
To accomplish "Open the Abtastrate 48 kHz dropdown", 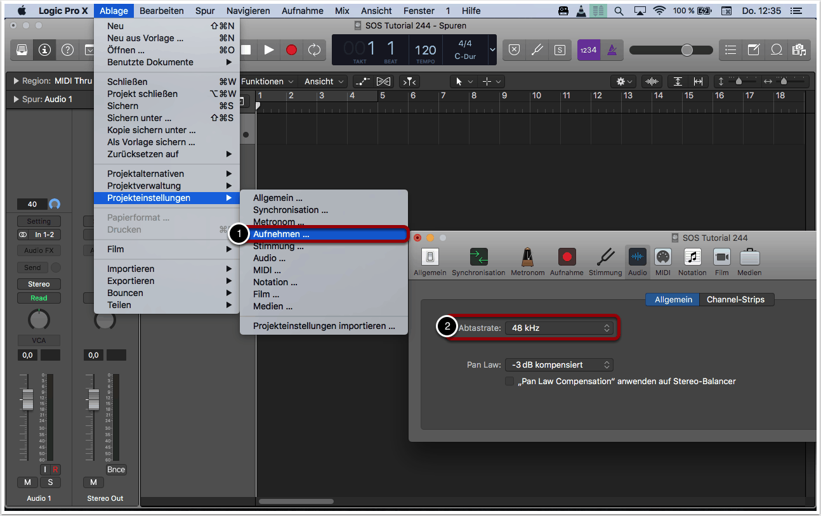I will coord(560,328).
